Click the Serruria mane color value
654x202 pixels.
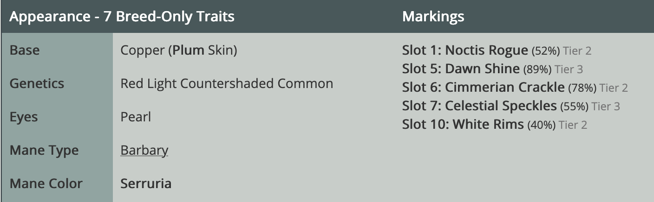[146, 183]
